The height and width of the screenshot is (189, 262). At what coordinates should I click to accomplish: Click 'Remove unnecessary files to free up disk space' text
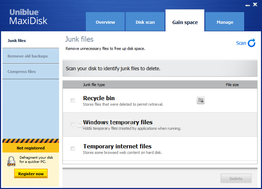(105, 49)
